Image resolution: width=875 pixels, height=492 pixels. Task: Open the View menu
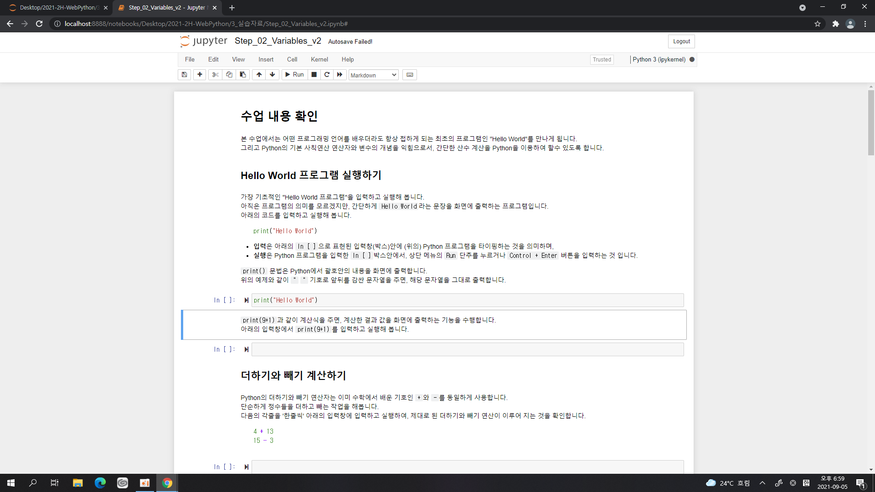[238, 60]
